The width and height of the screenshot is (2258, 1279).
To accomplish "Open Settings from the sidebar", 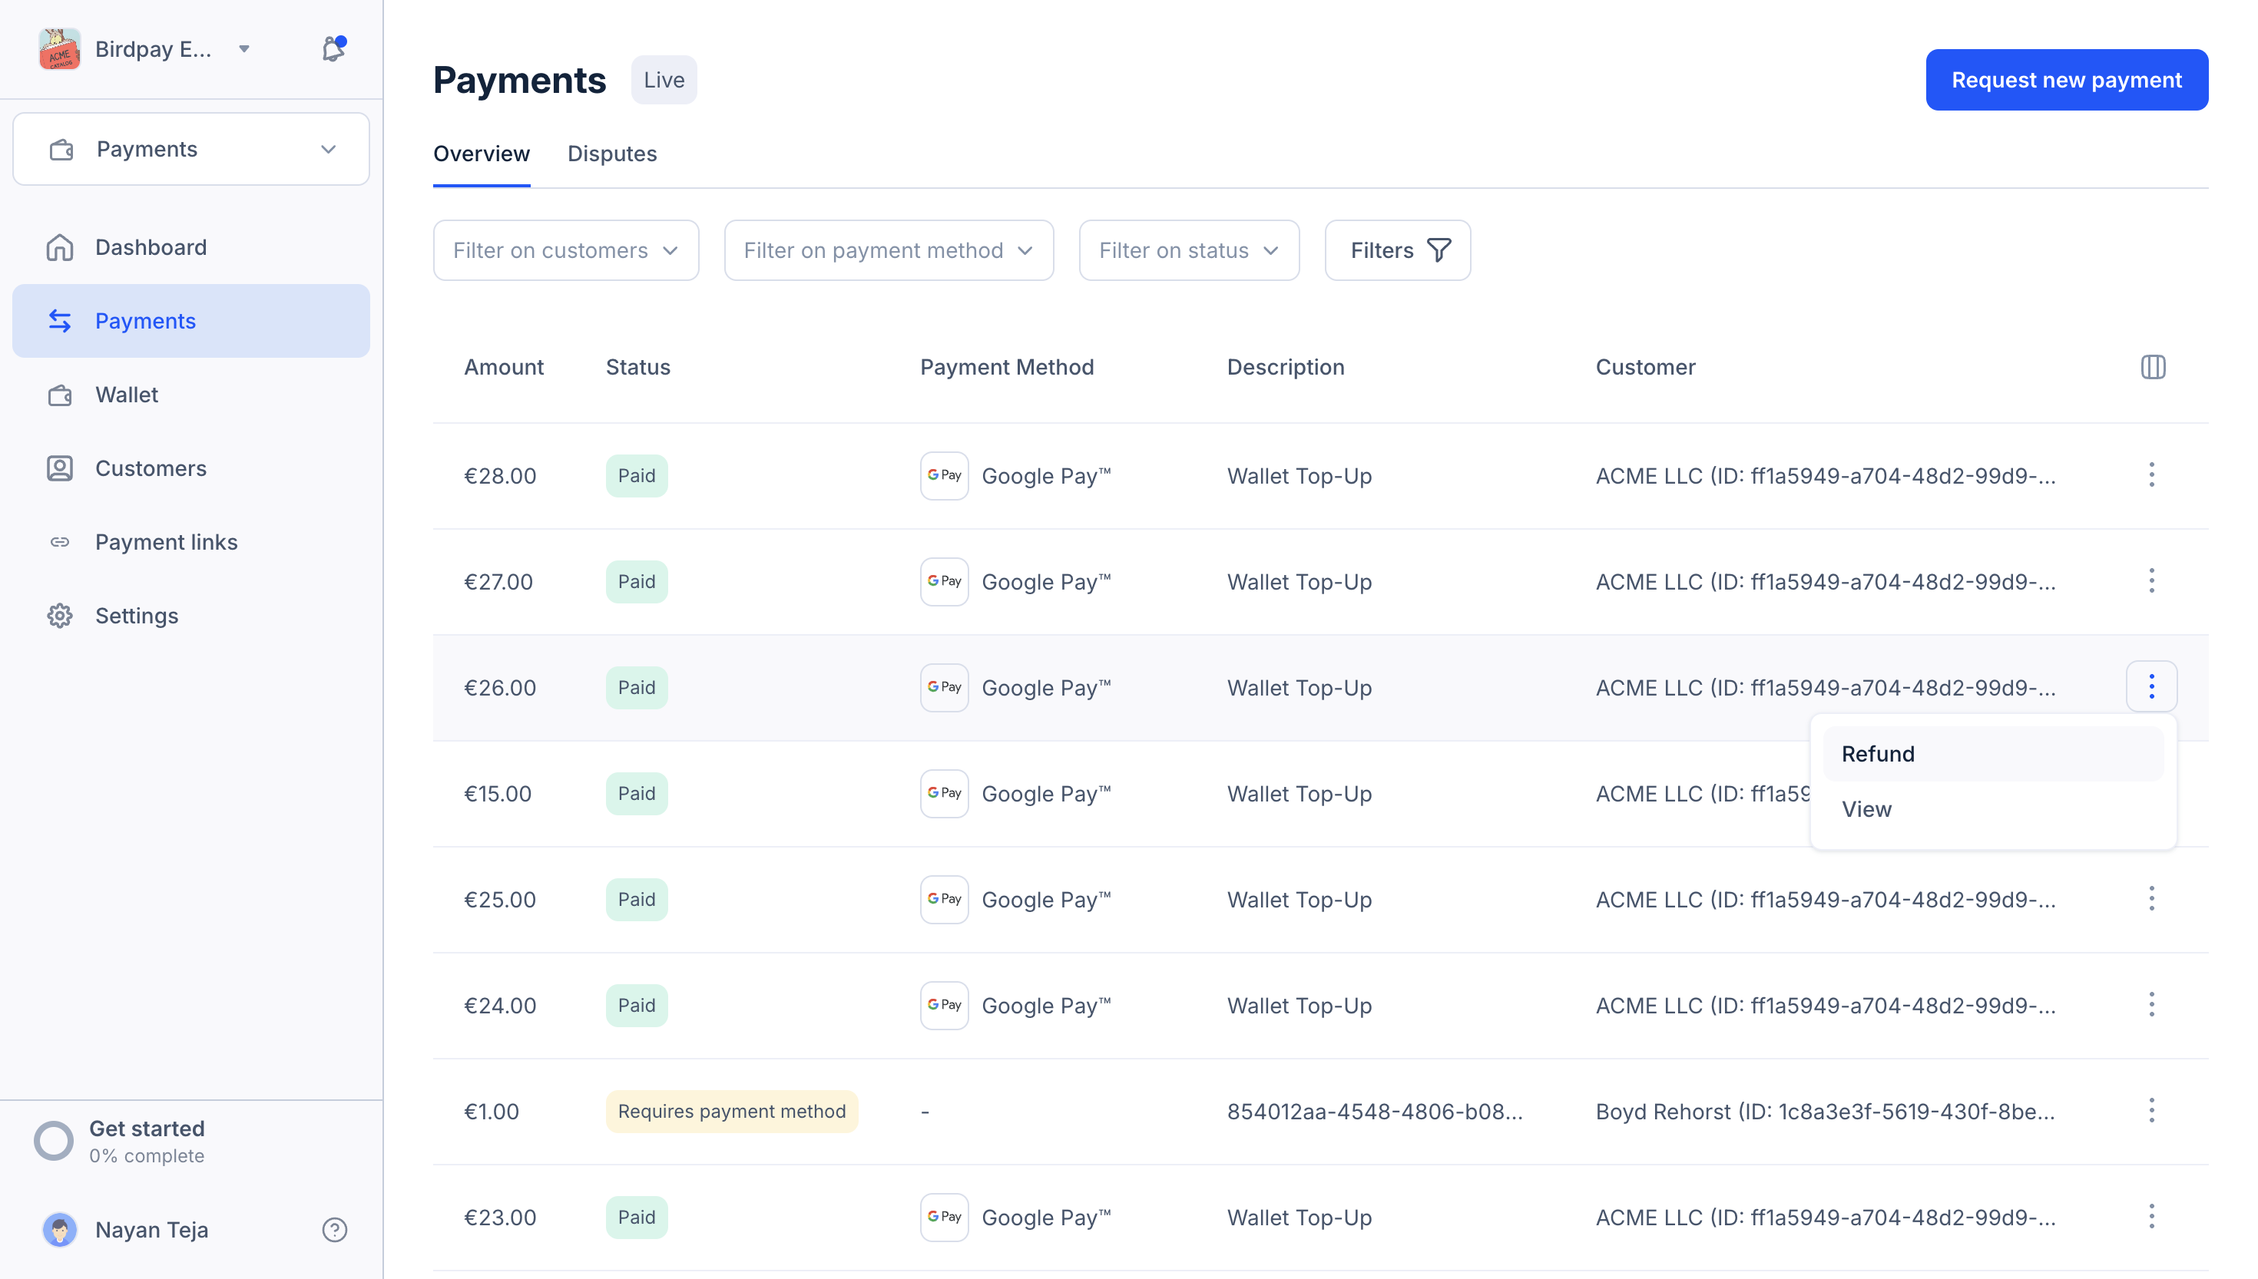I will (x=136, y=616).
